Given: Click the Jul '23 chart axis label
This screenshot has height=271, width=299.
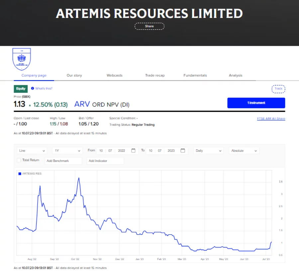Looking at the screenshot, I should pyautogui.click(x=266, y=259).
